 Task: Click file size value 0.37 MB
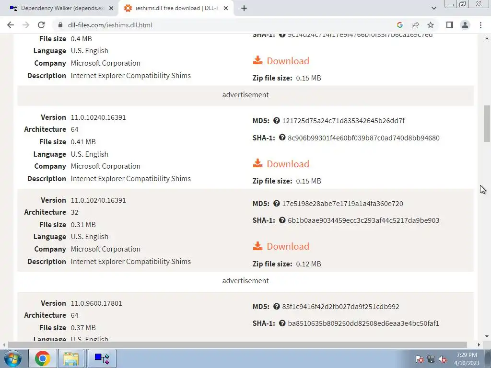(x=83, y=328)
